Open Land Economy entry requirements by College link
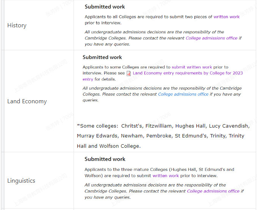This screenshot has width=257, height=210. coord(188,73)
